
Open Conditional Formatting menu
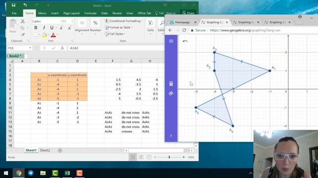[124, 21]
